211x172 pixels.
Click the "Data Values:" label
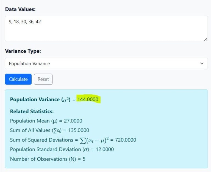click(20, 9)
